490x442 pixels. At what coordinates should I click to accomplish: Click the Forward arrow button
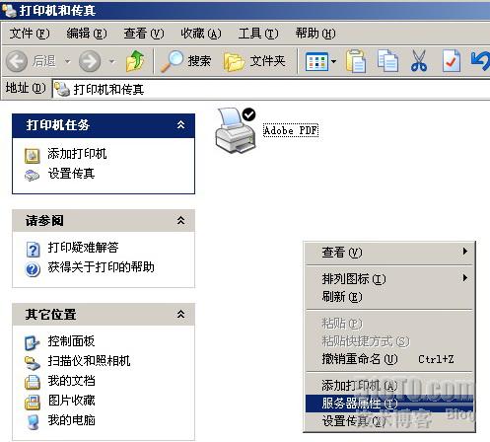90,61
